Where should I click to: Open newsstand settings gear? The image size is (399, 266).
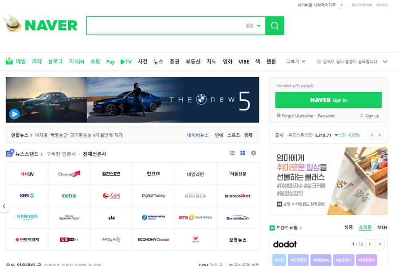pyautogui.click(x=254, y=153)
